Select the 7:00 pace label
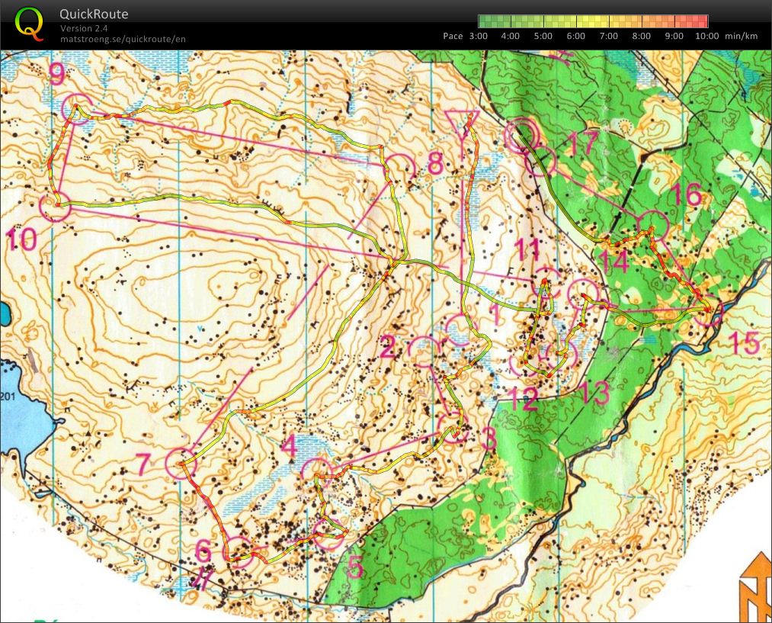 tap(609, 36)
